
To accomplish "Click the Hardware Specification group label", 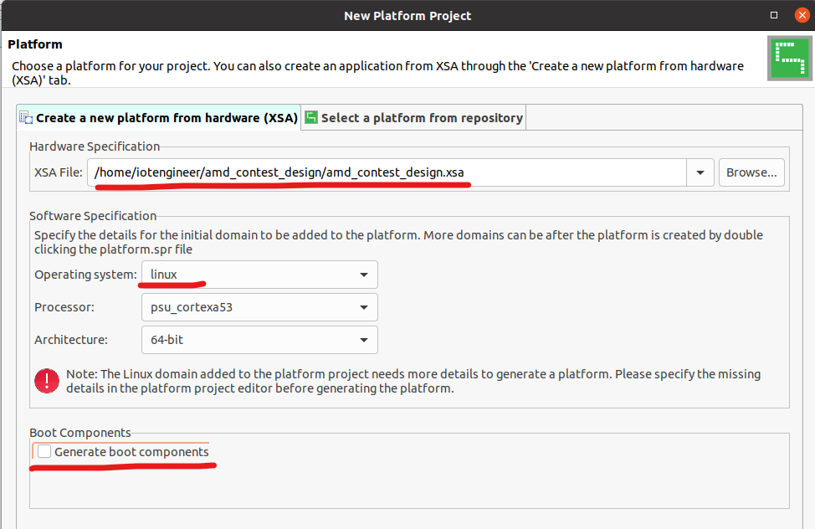I will 95,146.
